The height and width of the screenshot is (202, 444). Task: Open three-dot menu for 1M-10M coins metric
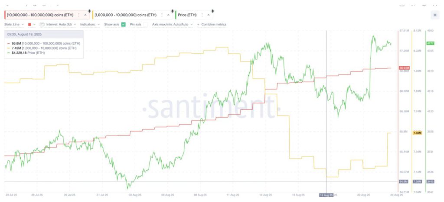(x=162, y=15)
